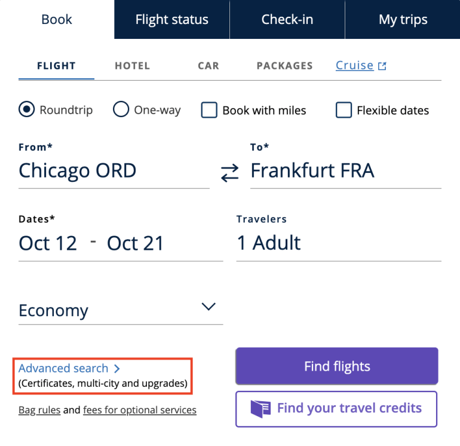Select the One-way trip option
460x446 pixels.
[x=121, y=110]
